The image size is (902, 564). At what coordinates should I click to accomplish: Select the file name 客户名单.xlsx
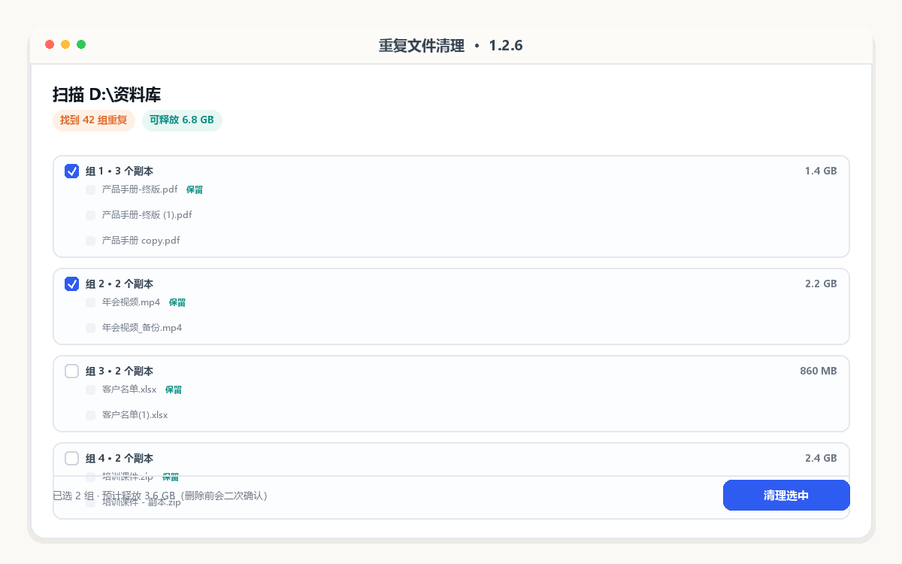(x=129, y=390)
